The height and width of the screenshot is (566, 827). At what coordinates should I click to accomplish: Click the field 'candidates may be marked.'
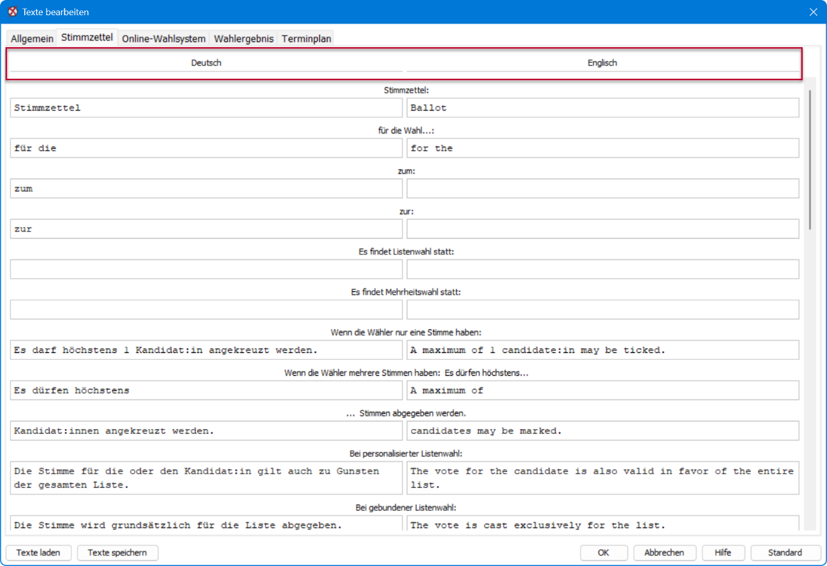[x=603, y=430]
